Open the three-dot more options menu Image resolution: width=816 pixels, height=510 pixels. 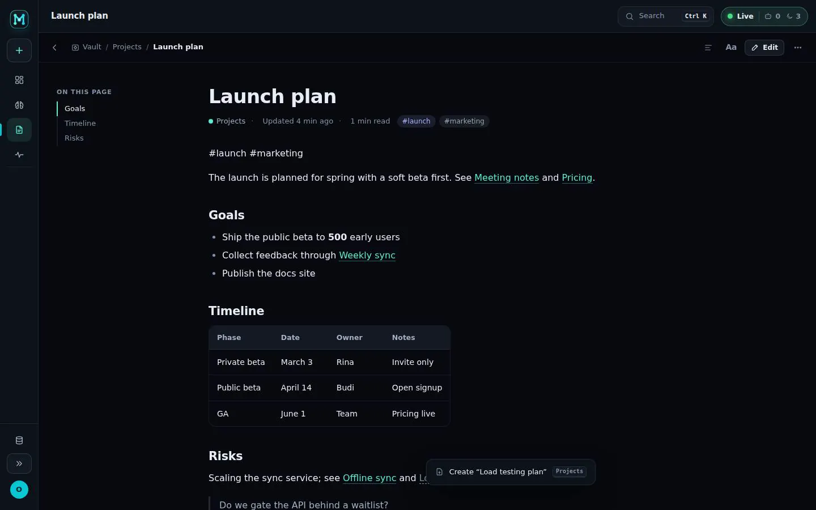pos(798,48)
